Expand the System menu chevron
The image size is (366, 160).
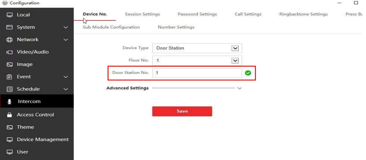pyautogui.click(x=66, y=28)
